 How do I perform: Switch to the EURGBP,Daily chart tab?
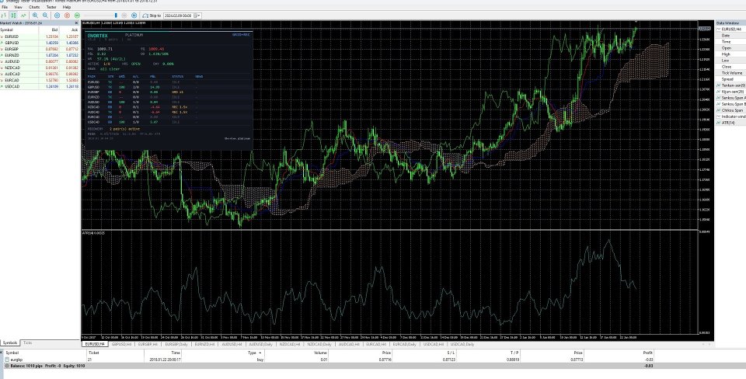tap(176, 344)
